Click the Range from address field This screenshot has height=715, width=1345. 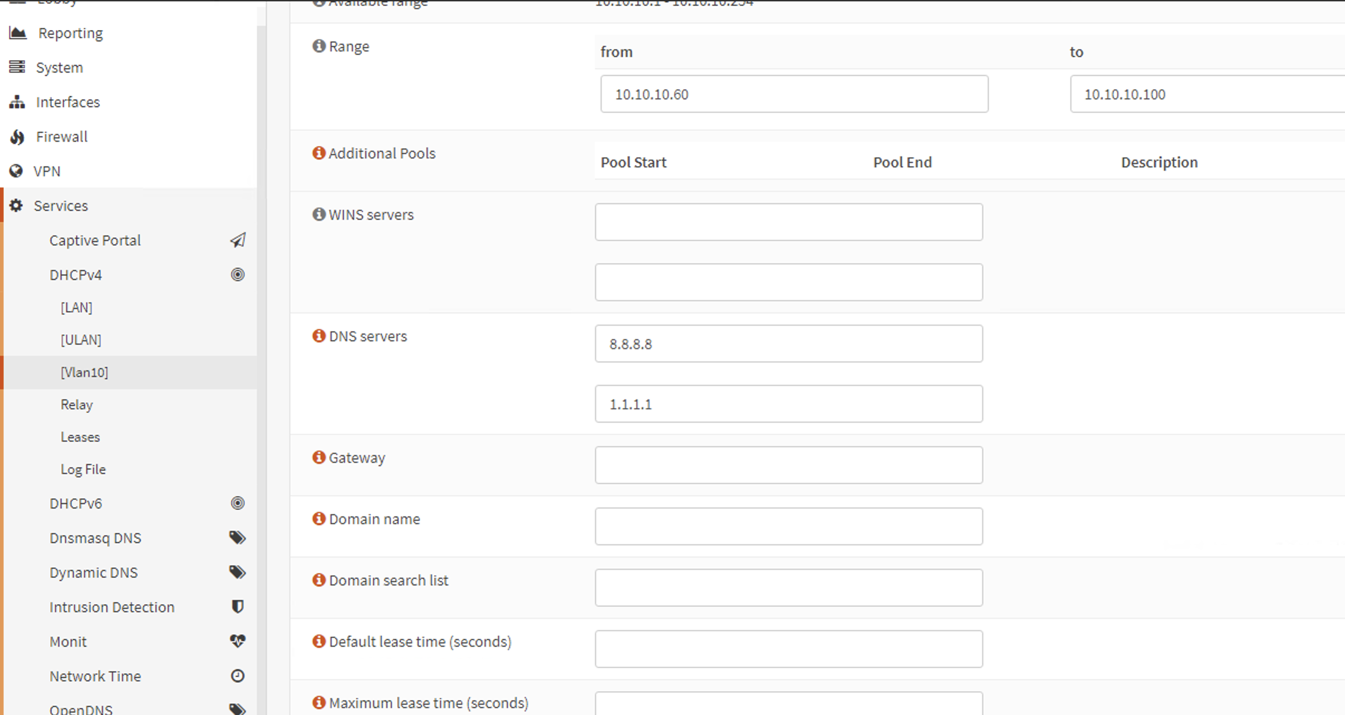pos(794,94)
